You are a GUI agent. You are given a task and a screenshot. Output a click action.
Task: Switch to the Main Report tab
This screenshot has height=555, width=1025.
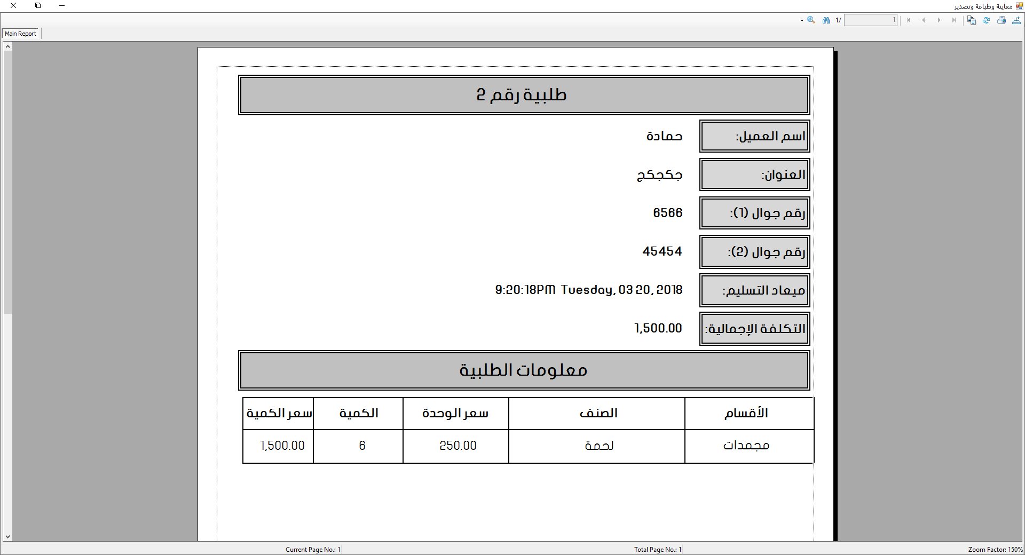20,33
